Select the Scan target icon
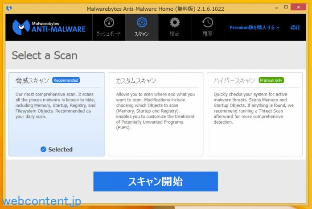This screenshot has width=312, height=209. [x=142, y=22]
